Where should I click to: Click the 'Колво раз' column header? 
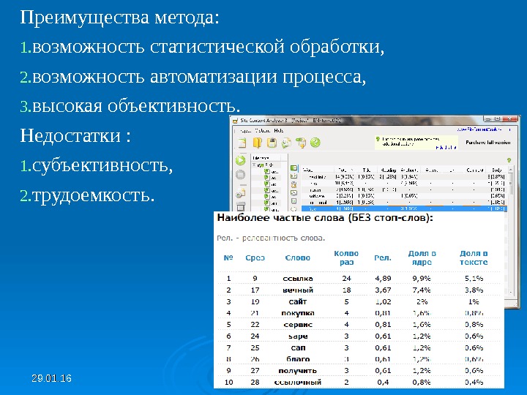click(x=346, y=257)
